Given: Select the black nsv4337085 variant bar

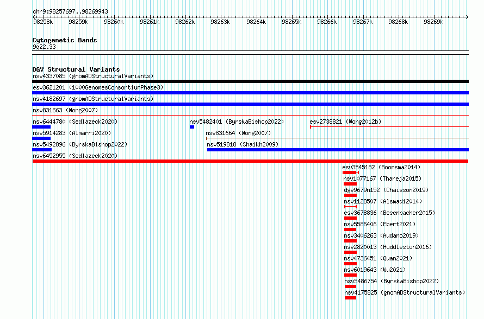Looking at the screenshot, I should (250, 81).
